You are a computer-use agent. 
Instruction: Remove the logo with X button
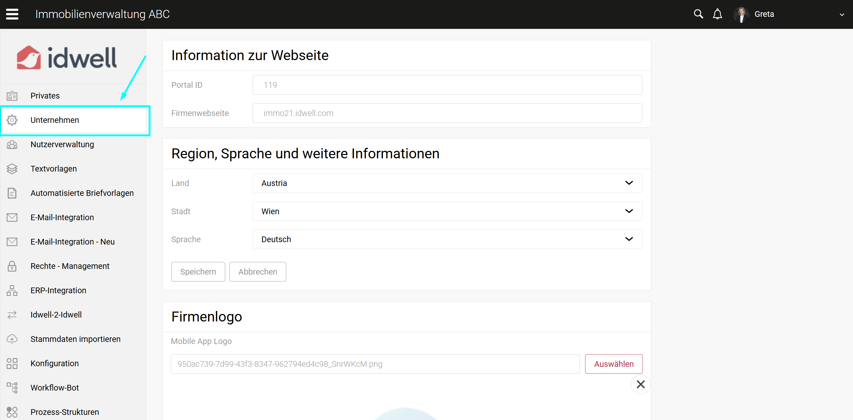(640, 384)
